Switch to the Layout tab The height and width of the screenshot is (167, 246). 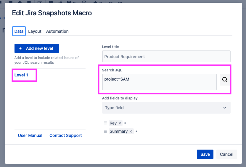[35, 31]
